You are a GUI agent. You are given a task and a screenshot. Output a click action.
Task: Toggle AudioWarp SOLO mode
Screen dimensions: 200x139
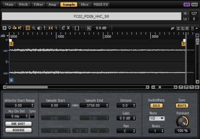coord(156,106)
